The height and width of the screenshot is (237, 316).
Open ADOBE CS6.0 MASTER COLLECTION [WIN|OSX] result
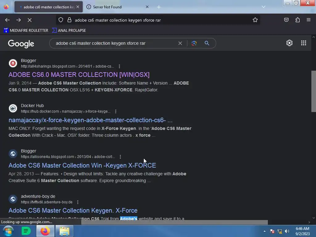point(79,75)
